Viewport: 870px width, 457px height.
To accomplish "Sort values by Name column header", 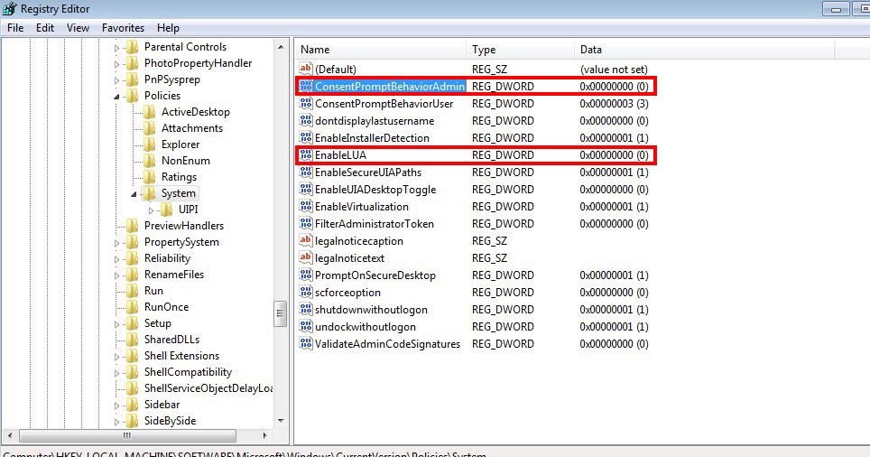I will (x=382, y=50).
